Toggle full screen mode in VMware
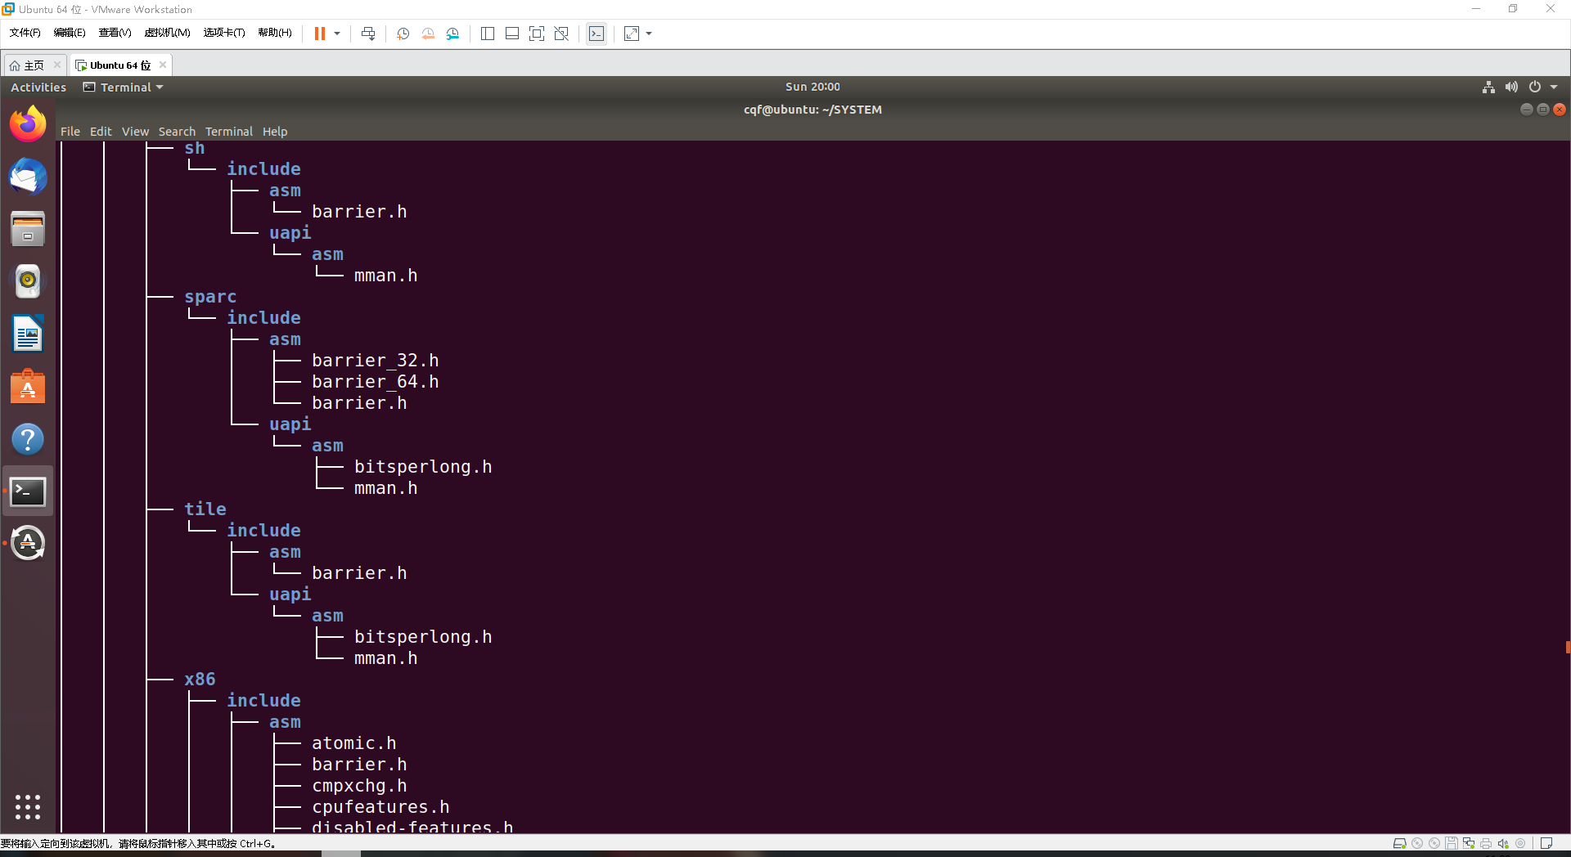This screenshot has width=1571, height=857. click(x=536, y=34)
